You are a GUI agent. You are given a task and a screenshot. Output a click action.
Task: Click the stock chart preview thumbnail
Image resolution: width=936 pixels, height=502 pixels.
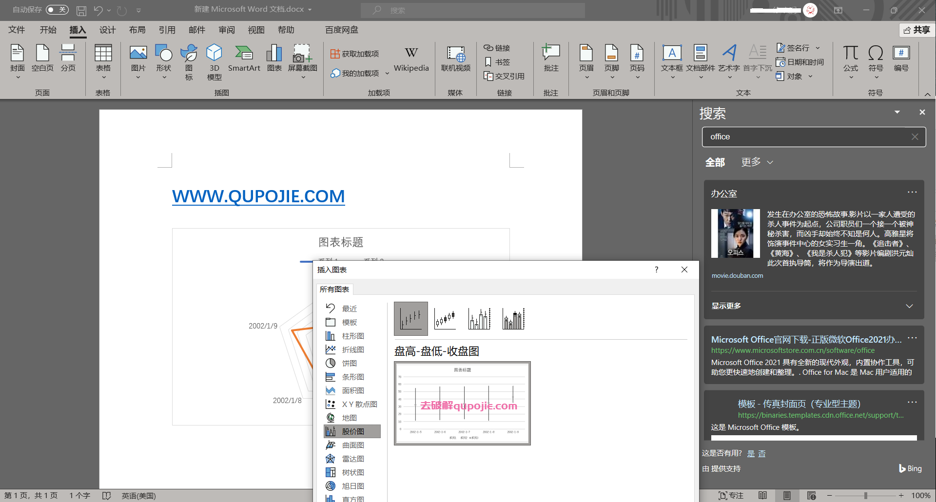[x=462, y=403]
